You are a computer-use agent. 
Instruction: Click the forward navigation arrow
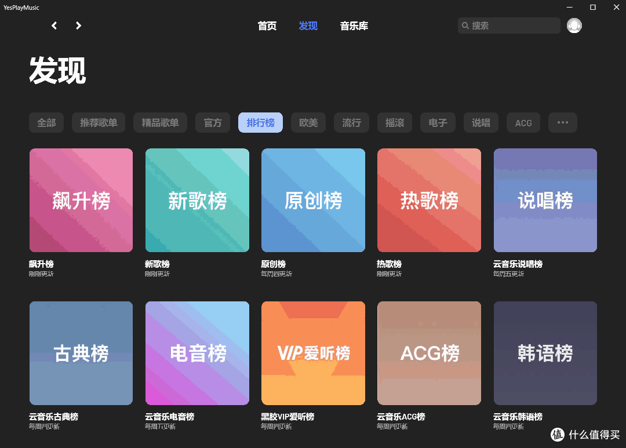click(78, 26)
